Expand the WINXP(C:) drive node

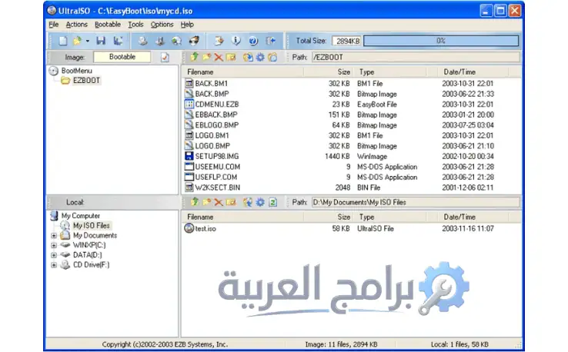54,245
